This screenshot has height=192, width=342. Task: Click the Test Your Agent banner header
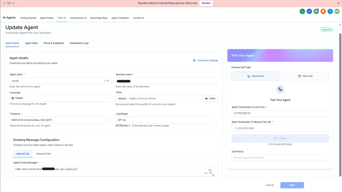[x=280, y=55]
